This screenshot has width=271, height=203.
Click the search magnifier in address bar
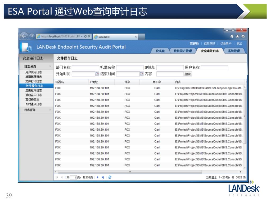pos(78,36)
